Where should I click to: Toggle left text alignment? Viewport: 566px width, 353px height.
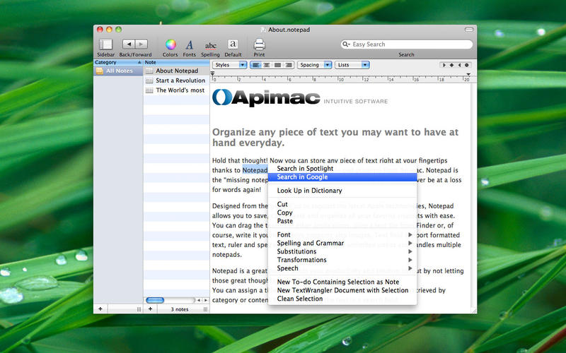click(x=255, y=65)
